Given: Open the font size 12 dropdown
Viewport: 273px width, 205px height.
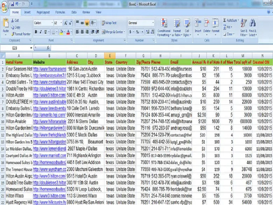Looking at the screenshot, I should pos(61,23).
